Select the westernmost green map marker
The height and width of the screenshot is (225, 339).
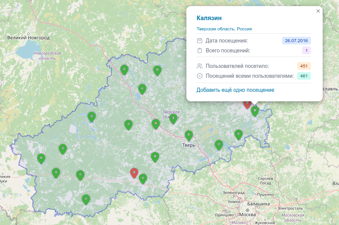(x=41, y=159)
